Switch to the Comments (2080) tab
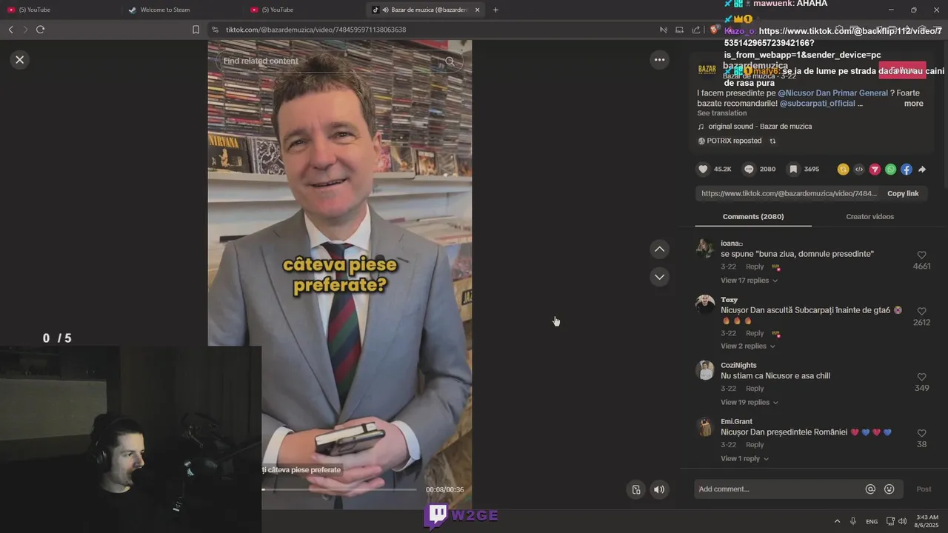 [x=753, y=217]
